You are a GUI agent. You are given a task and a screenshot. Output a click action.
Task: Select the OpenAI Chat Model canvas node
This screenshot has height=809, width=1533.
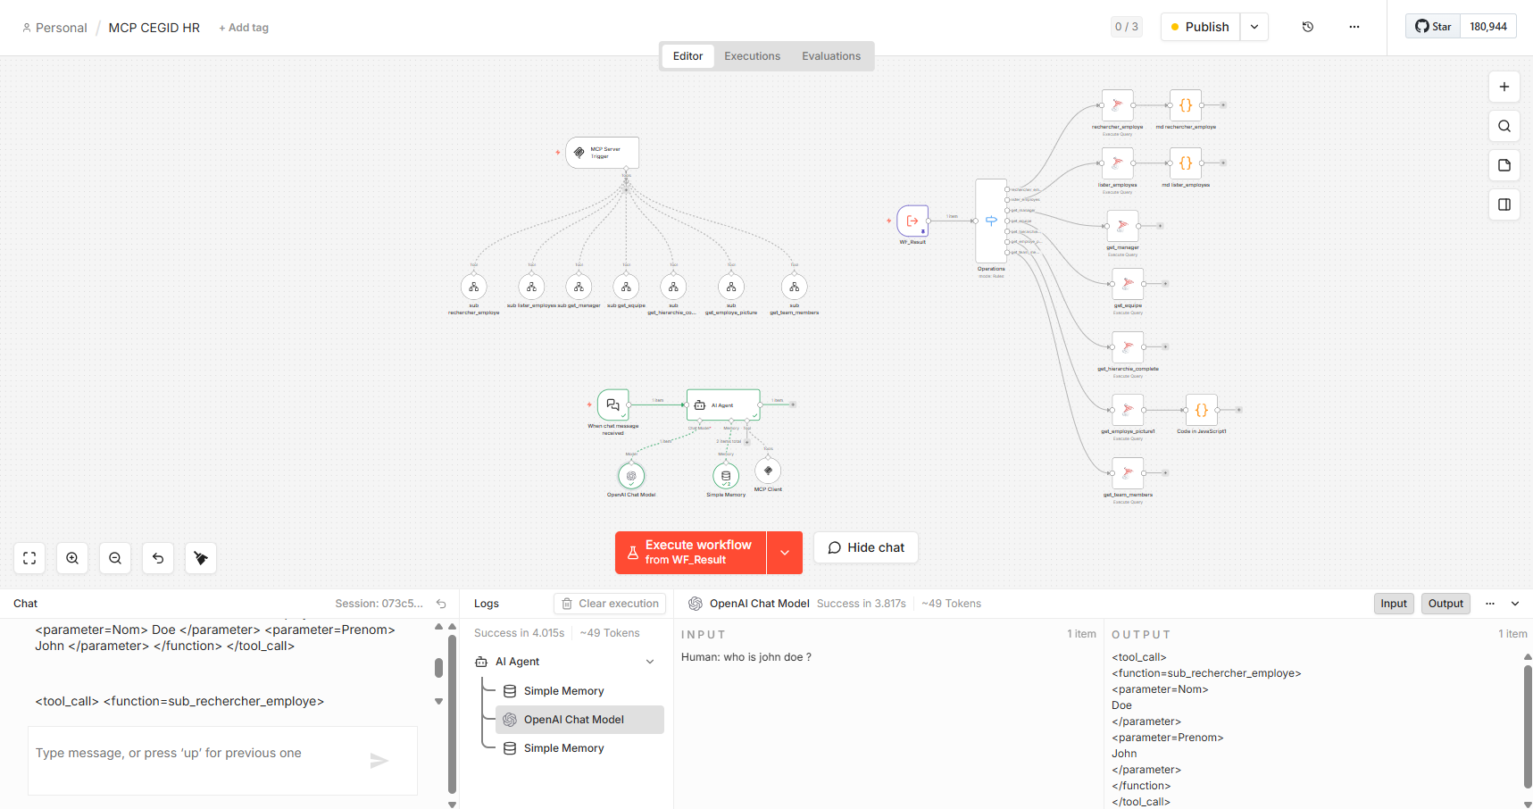click(631, 476)
